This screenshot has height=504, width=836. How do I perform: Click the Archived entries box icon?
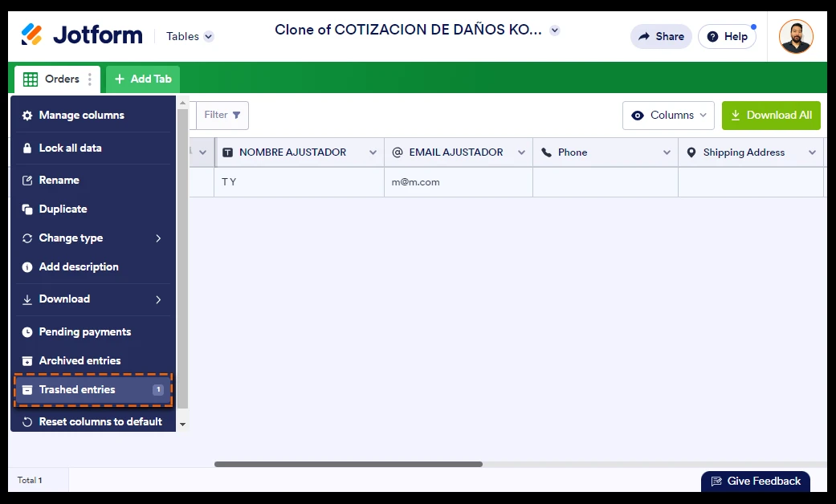coord(27,361)
